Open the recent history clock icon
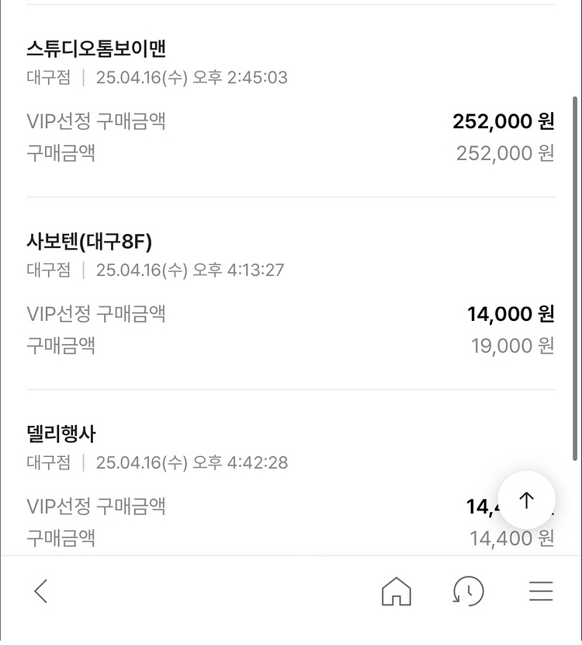Screen dimensions: 582x645 coord(468,592)
